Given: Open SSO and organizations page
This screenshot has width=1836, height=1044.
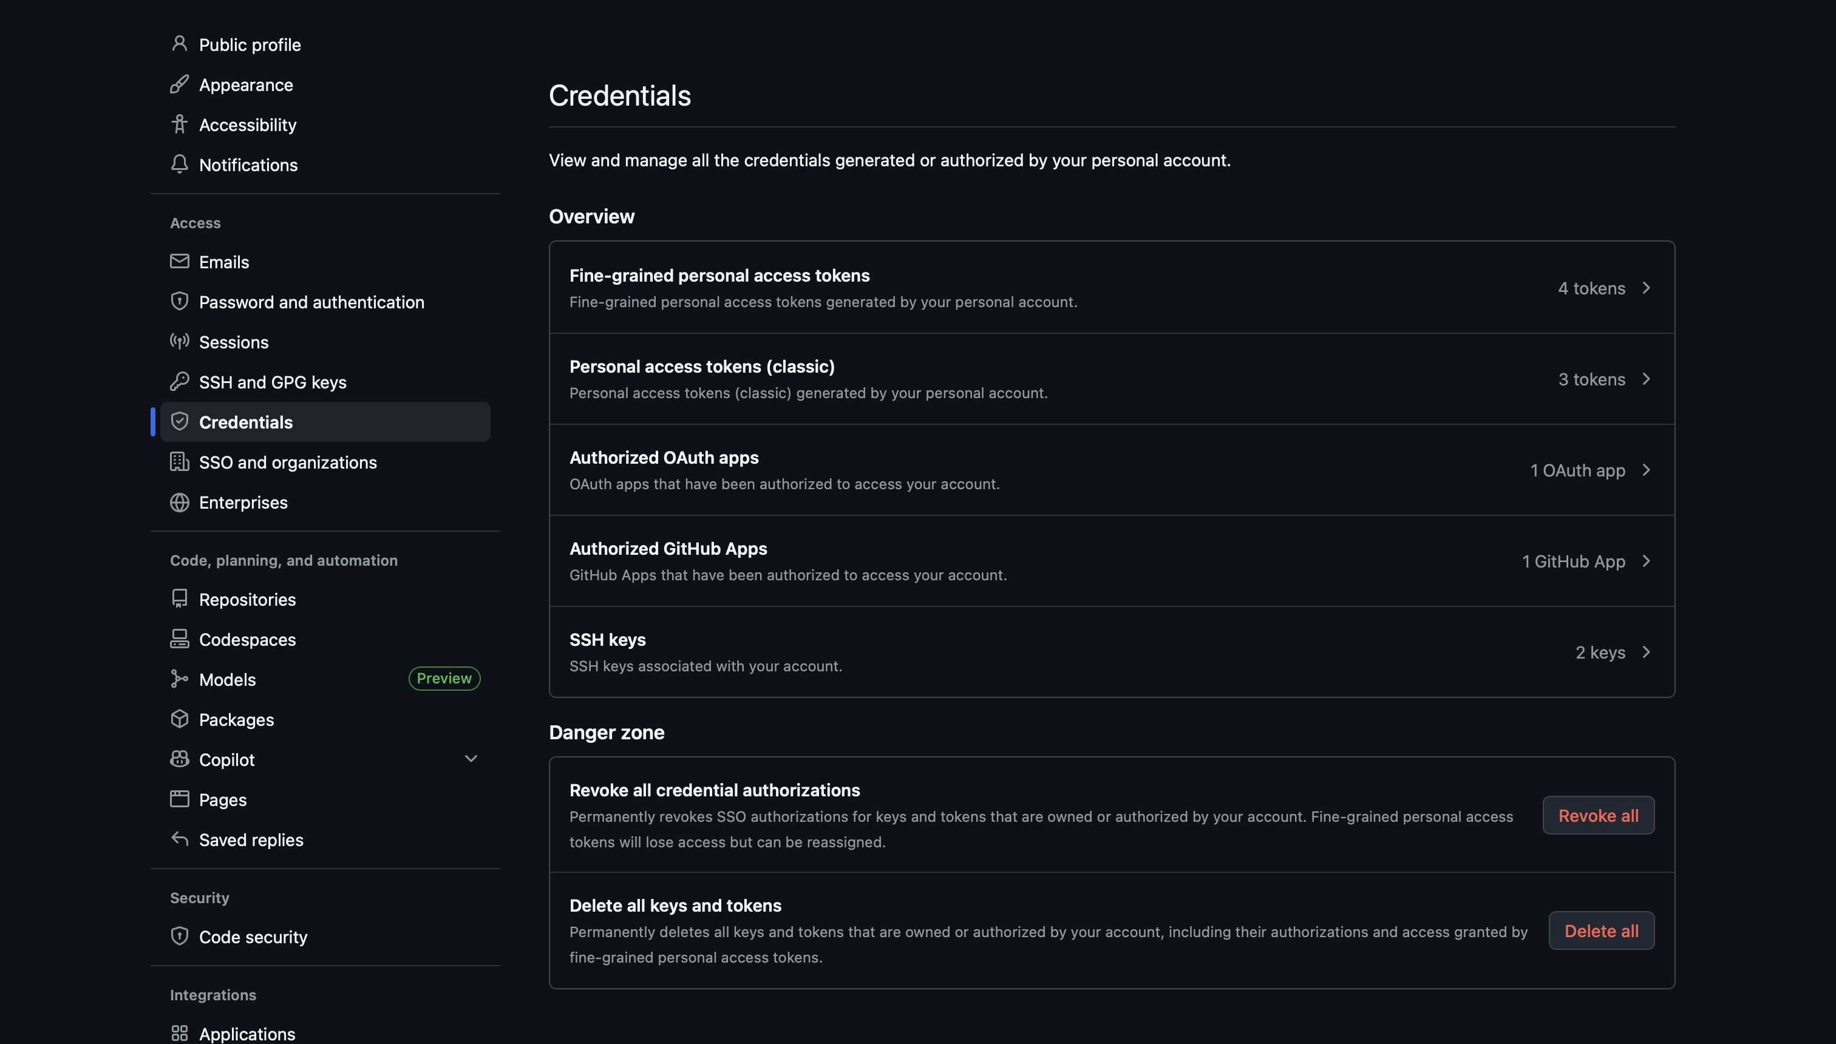Looking at the screenshot, I should [325, 463].
